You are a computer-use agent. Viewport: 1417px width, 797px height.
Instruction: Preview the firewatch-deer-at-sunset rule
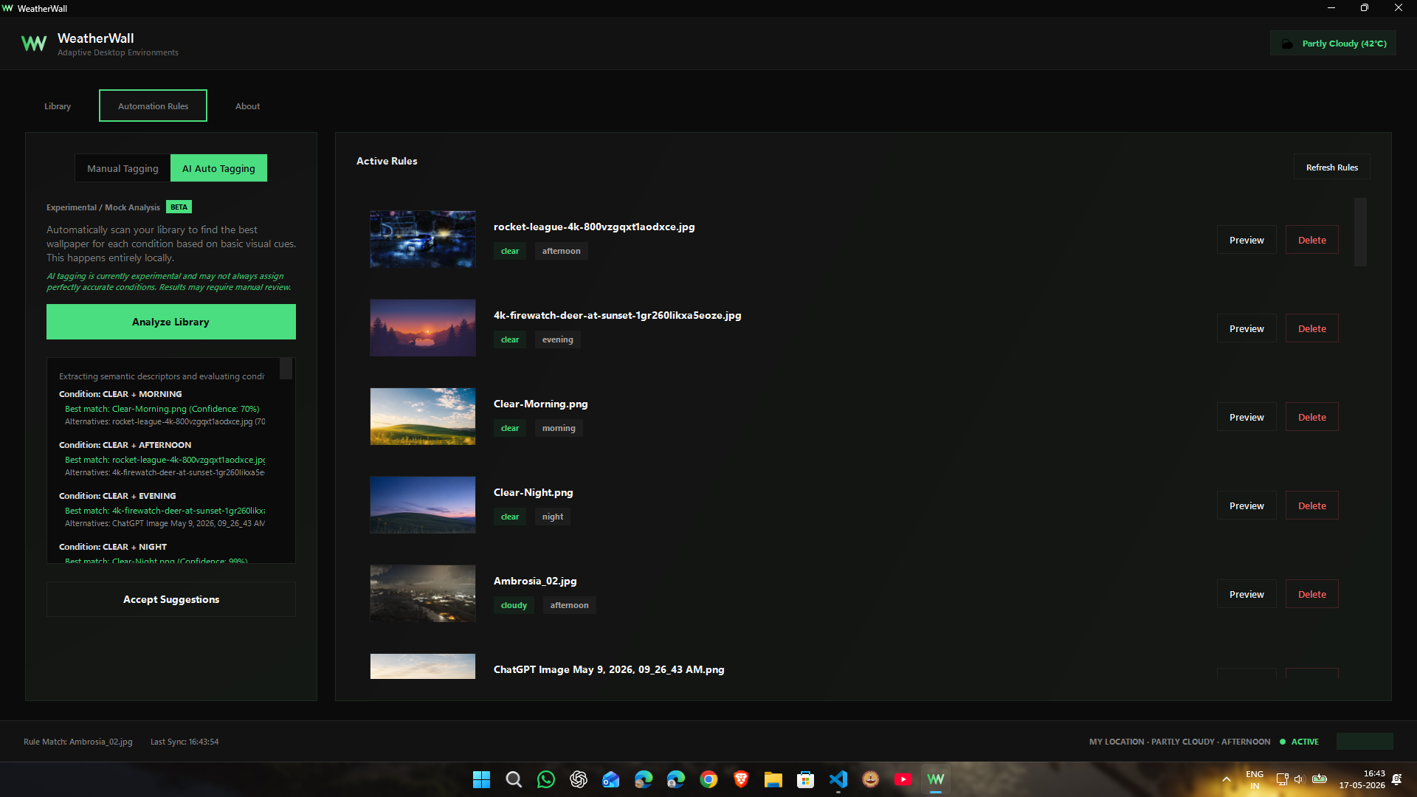[x=1247, y=328]
